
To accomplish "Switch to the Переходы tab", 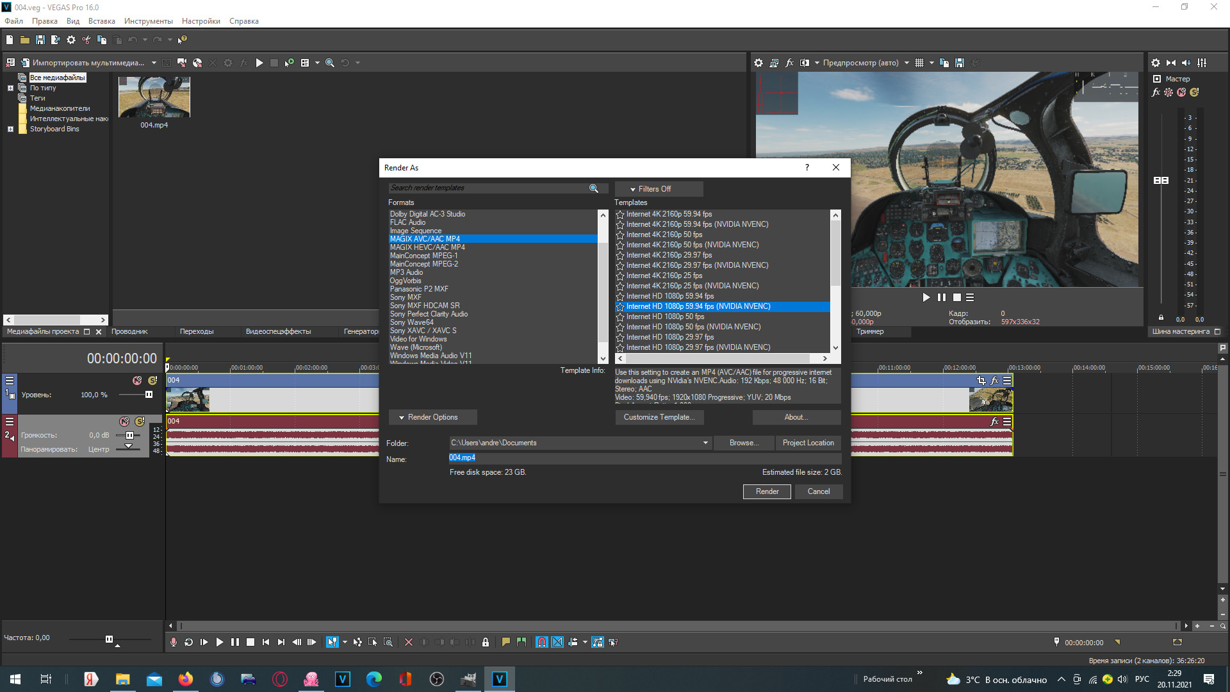I will [x=197, y=331].
